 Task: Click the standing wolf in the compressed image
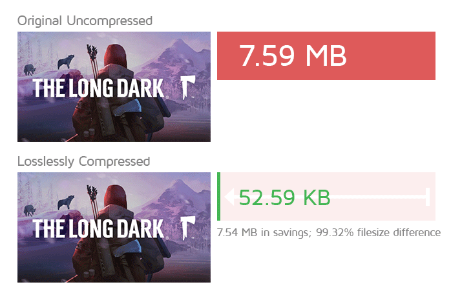click(x=66, y=202)
